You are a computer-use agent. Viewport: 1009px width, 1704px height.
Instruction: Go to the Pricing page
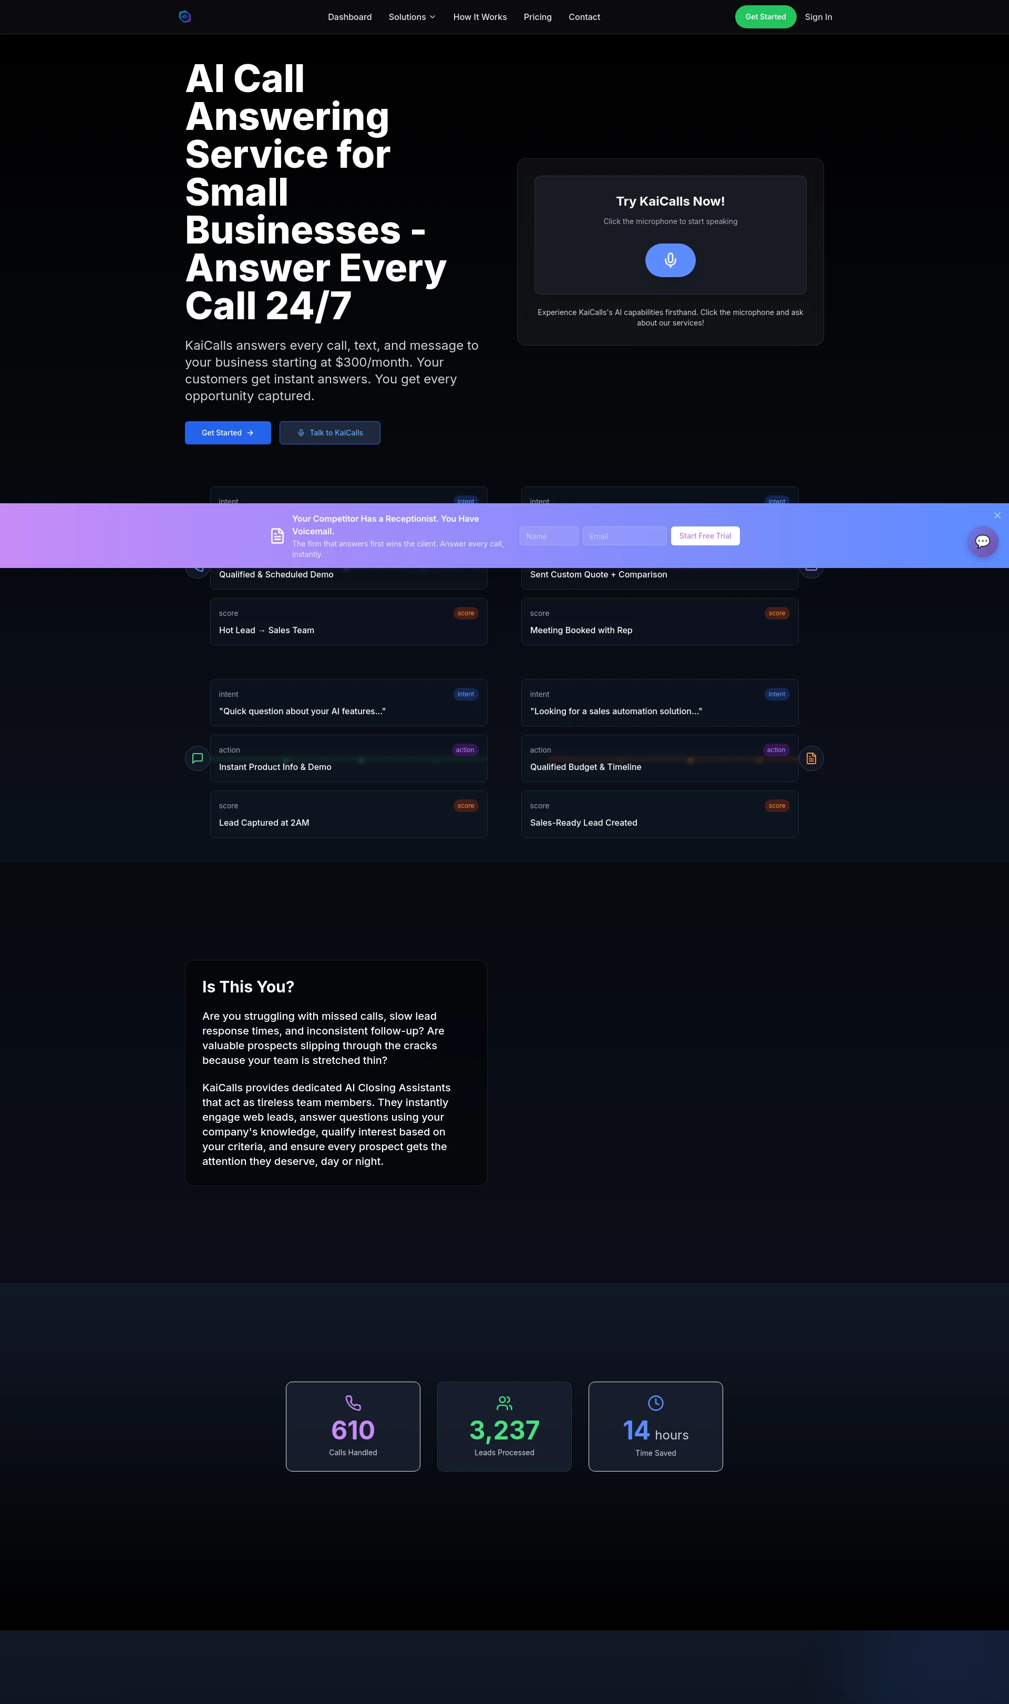(537, 17)
